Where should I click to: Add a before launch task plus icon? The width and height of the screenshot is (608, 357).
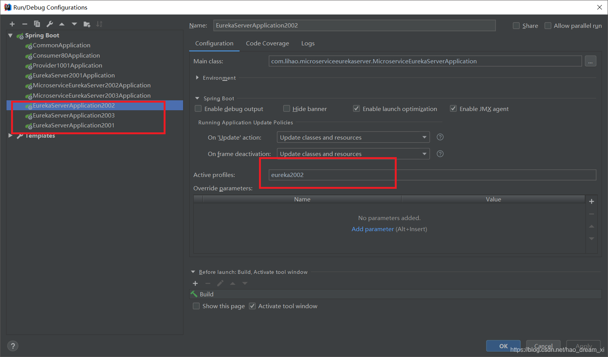click(195, 283)
